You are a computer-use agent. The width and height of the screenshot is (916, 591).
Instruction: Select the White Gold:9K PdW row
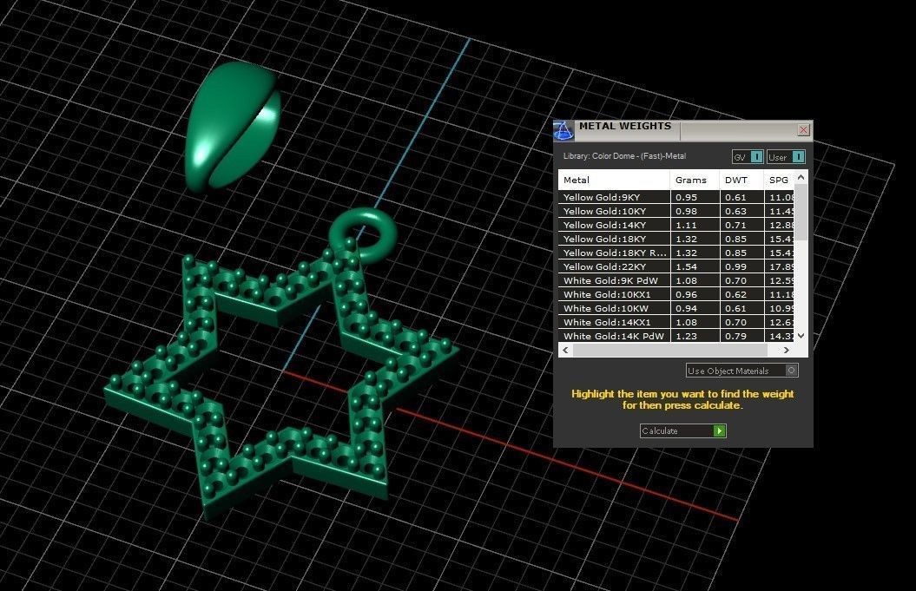[676, 280]
